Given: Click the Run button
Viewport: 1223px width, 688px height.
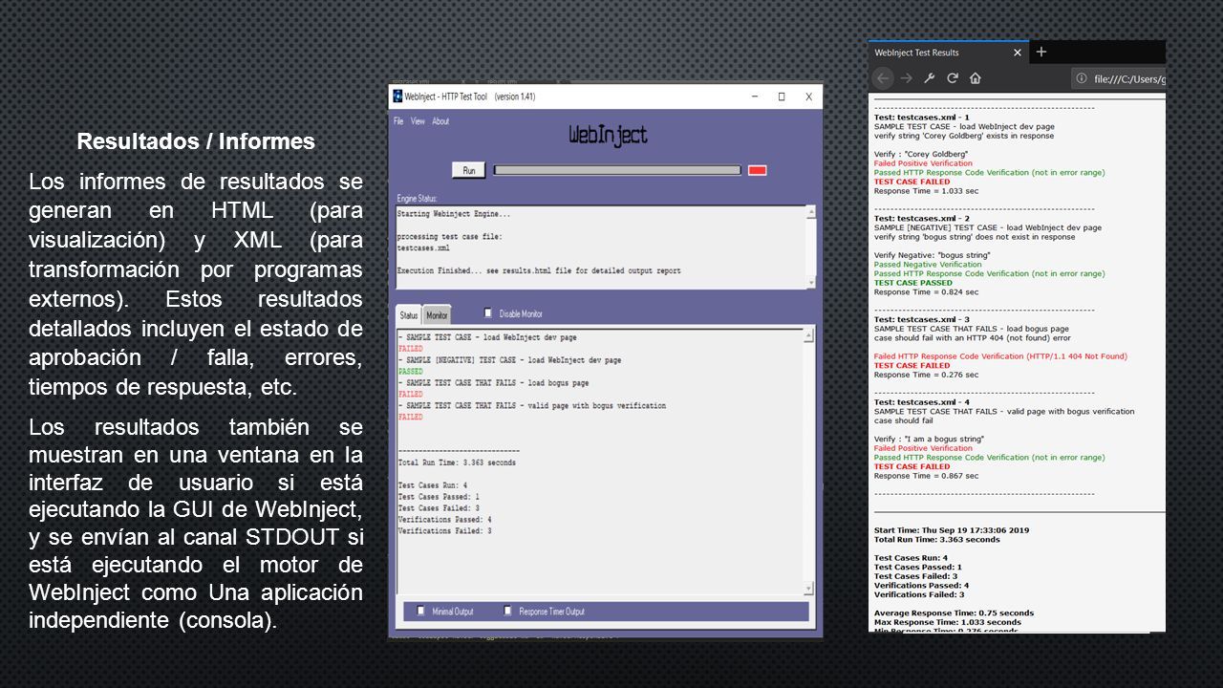Looking at the screenshot, I should point(468,170).
